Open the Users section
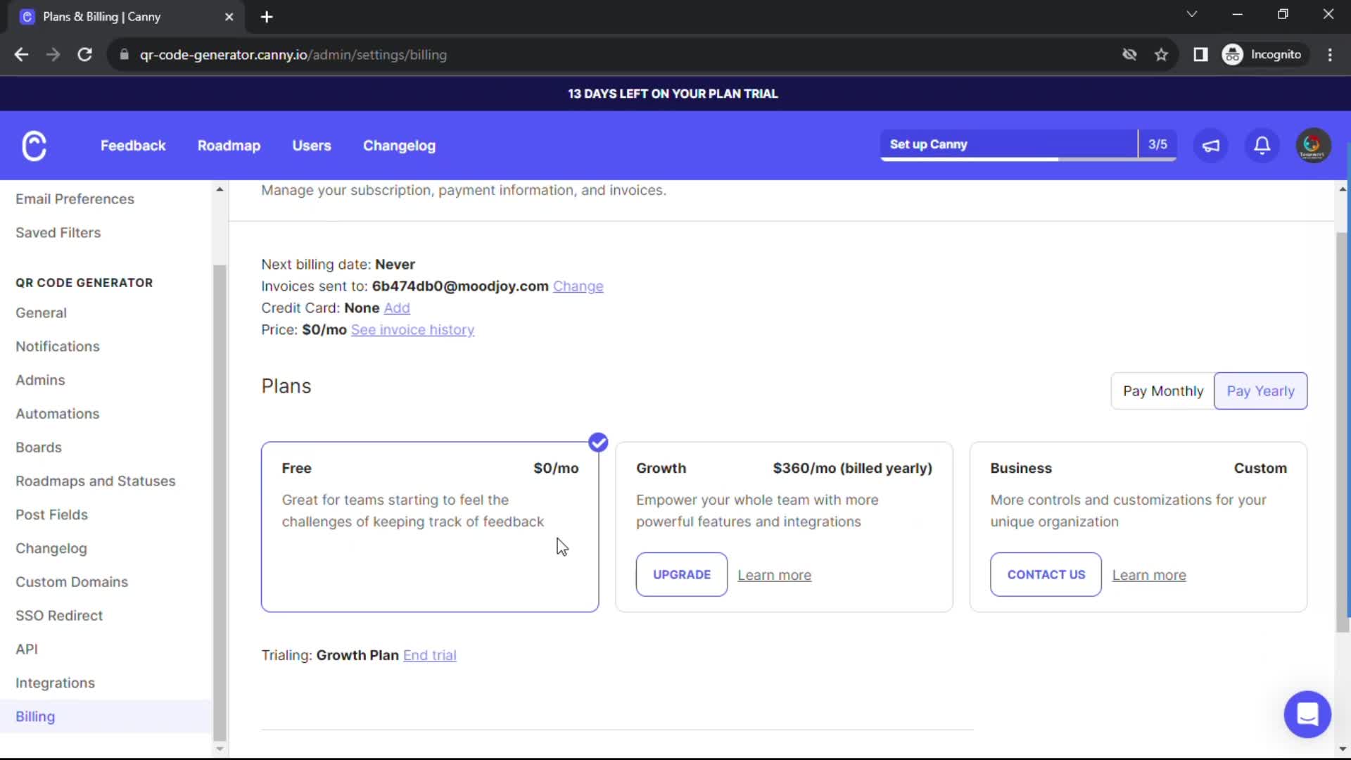The image size is (1351, 760). (x=311, y=146)
